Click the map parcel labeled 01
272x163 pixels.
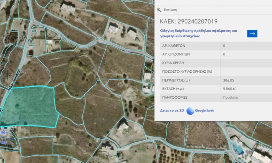pos(3,131)
